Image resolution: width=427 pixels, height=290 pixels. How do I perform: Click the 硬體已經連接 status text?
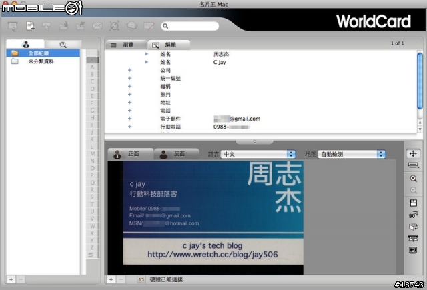(x=166, y=279)
